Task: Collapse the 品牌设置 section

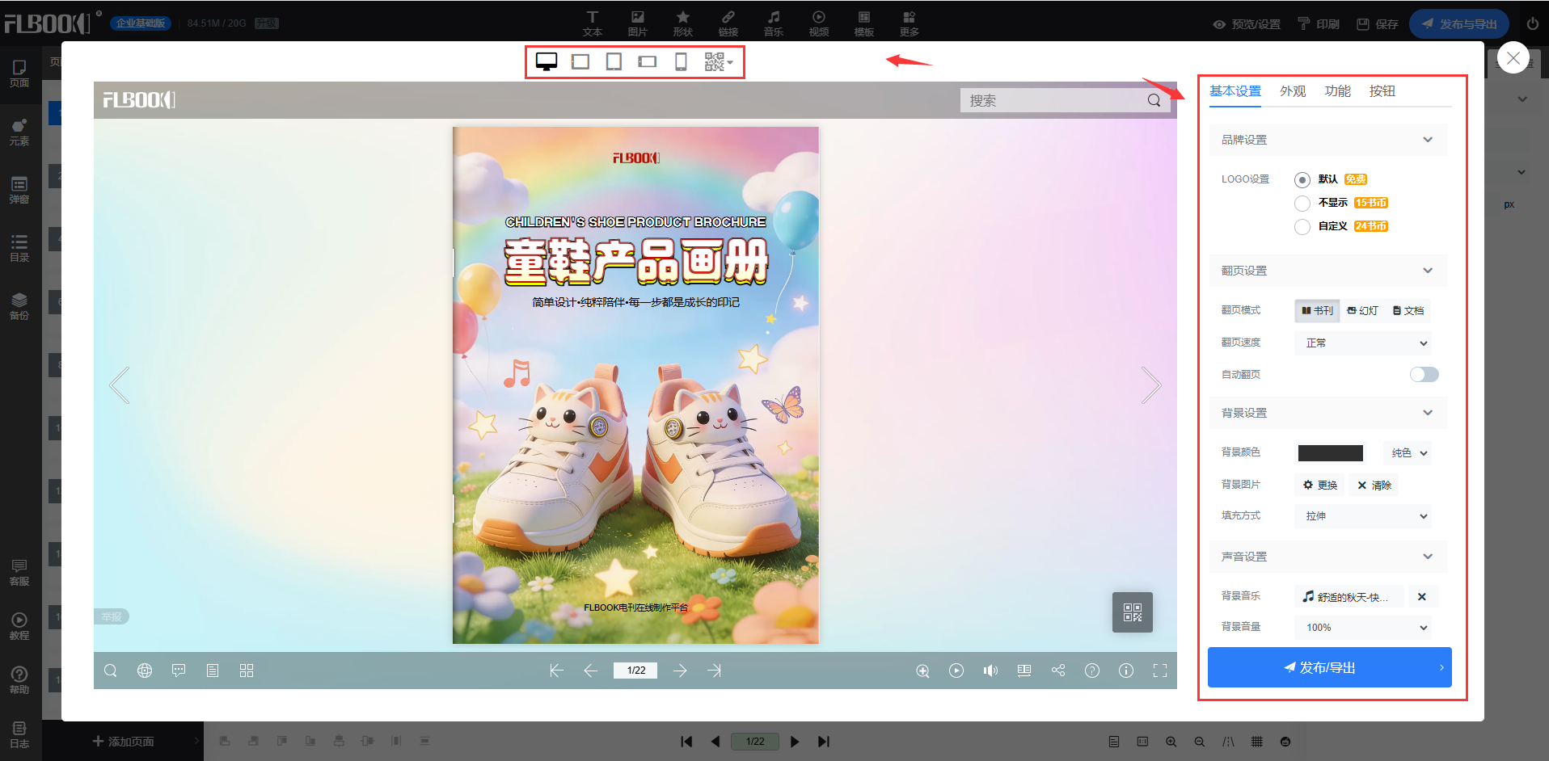Action: tap(1428, 140)
